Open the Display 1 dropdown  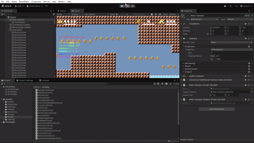[77, 14]
